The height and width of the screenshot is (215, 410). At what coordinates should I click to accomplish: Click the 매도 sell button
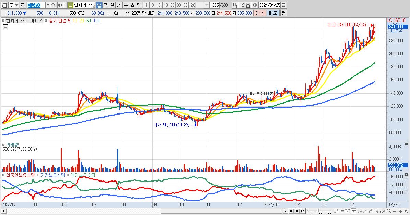coord(273,13)
